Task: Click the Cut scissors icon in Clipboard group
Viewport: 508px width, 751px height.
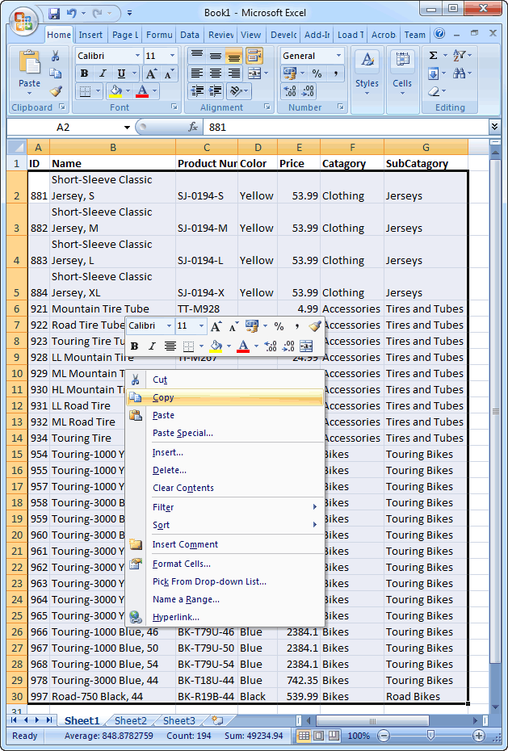Action: pyautogui.click(x=56, y=56)
